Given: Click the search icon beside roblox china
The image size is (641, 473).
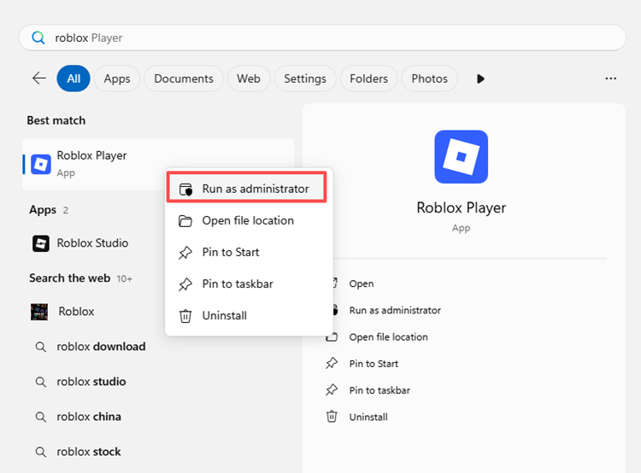Looking at the screenshot, I should (40, 418).
